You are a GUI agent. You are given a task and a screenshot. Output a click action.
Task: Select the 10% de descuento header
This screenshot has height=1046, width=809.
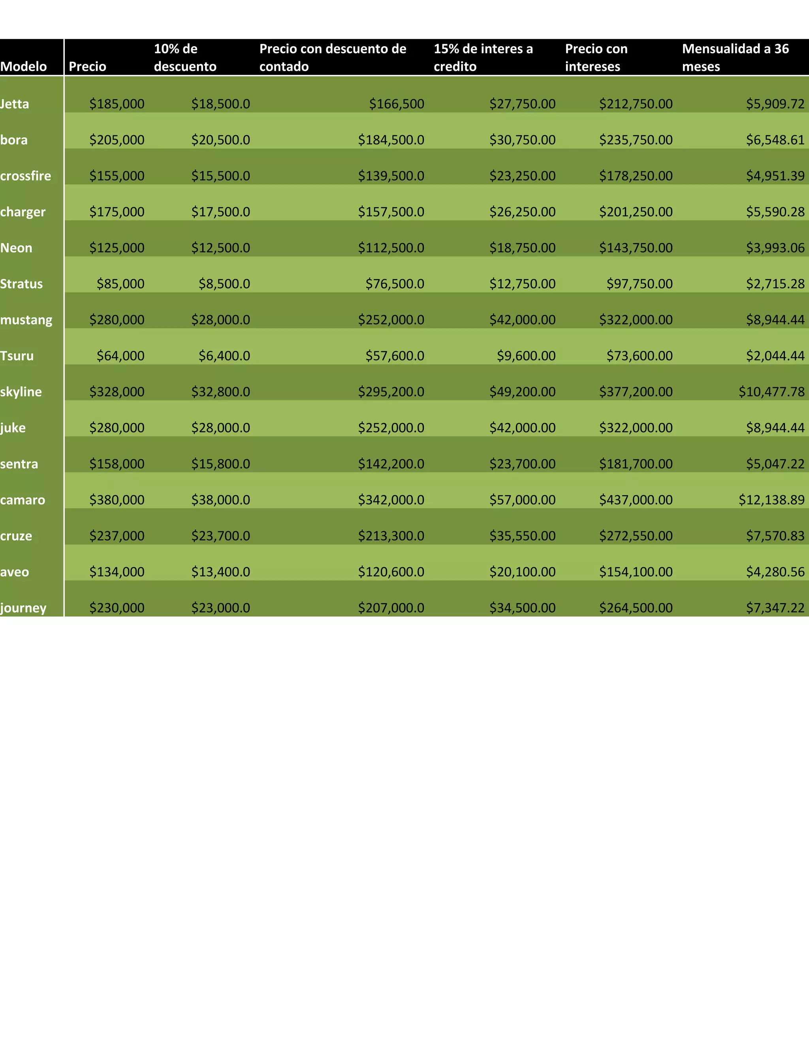[x=185, y=58]
